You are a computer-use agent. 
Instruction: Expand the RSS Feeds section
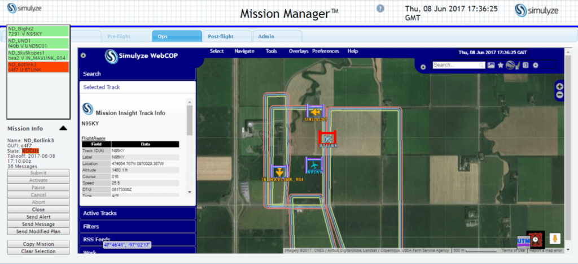coord(138,239)
